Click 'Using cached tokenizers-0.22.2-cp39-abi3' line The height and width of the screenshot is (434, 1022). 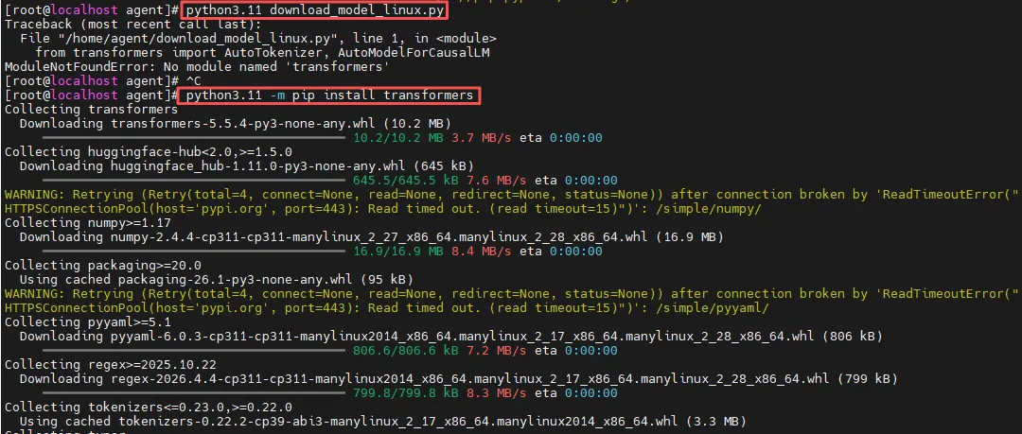[382, 422]
